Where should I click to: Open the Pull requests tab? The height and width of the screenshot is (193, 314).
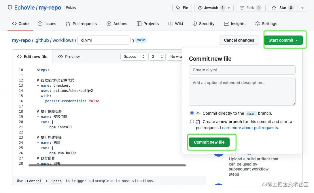click(x=81, y=24)
